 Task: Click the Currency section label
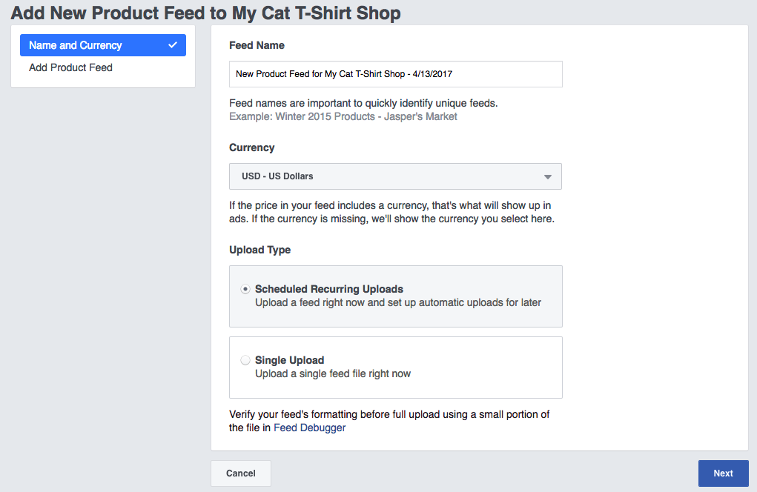pyautogui.click(x=252, y=147)
